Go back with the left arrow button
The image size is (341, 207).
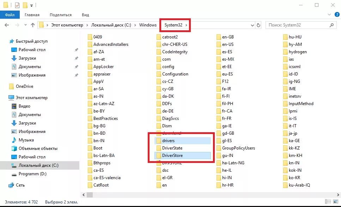click(7, 25)
